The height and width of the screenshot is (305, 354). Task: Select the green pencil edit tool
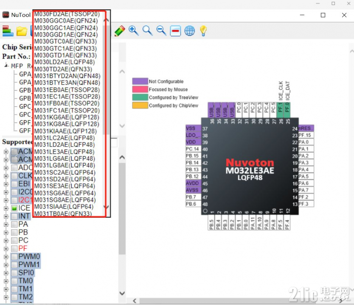pos(120,31)
